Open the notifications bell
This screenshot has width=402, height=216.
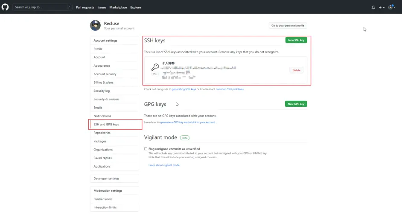click(x=373, y=7)
